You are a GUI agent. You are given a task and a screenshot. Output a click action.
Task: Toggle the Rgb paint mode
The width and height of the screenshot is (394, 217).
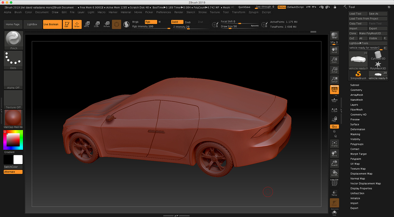point(151,22)
